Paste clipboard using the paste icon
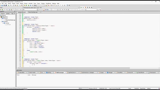 [17, 5]
